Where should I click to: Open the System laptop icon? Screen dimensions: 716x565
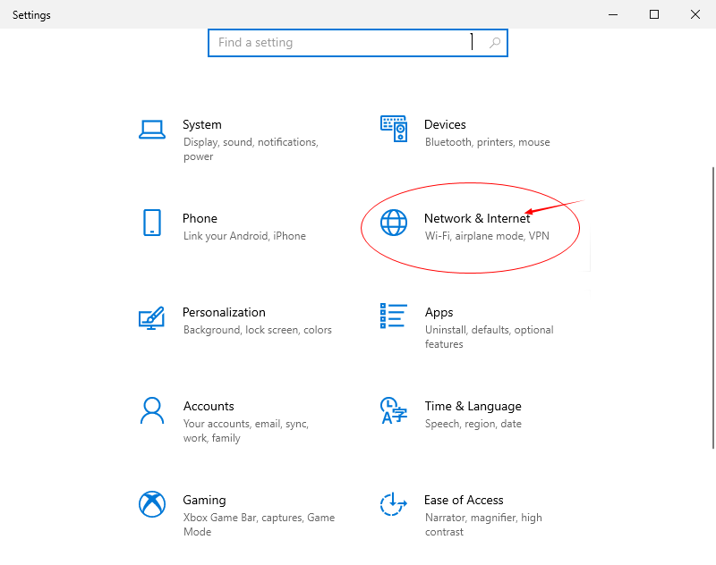(x=152, y=130)
